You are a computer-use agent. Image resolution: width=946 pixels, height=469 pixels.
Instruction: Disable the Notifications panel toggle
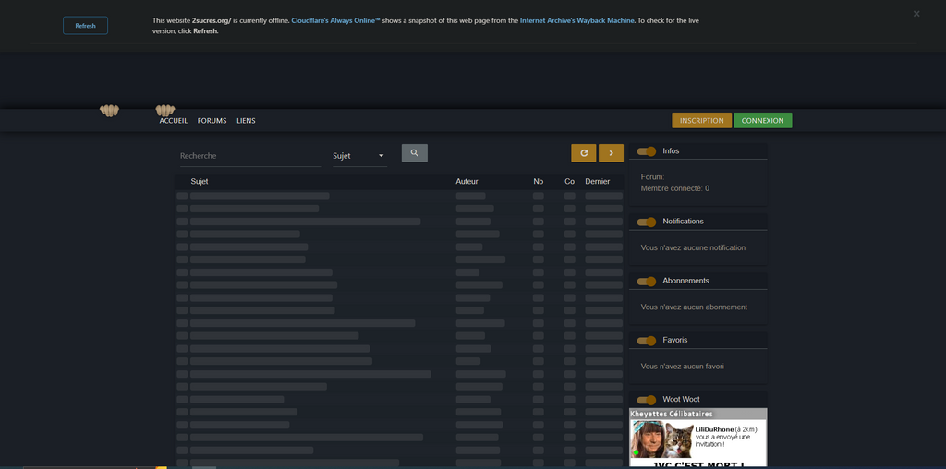(x=647, y=222)
